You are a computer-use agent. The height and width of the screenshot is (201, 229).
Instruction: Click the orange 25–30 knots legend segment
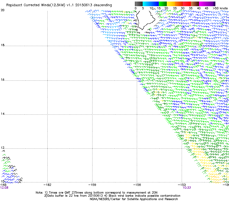(x=179, y=4)
